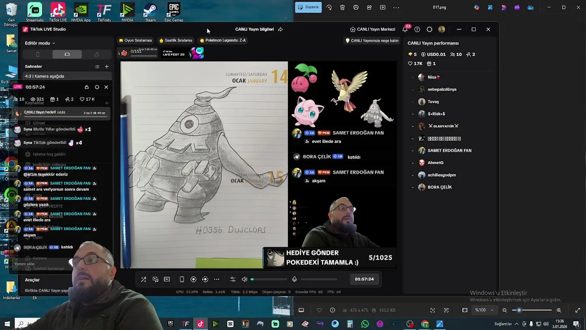
Task: Open the Saatlik Sıralama tab
Action: pyautogui.click(x=176, y=40)
